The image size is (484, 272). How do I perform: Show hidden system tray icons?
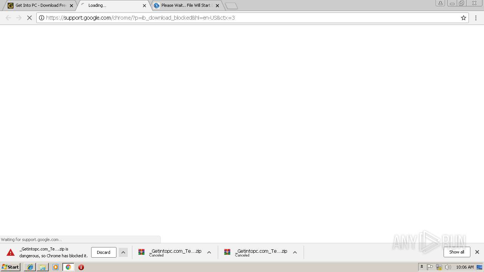pyautogui.click(x=422, y=267)
